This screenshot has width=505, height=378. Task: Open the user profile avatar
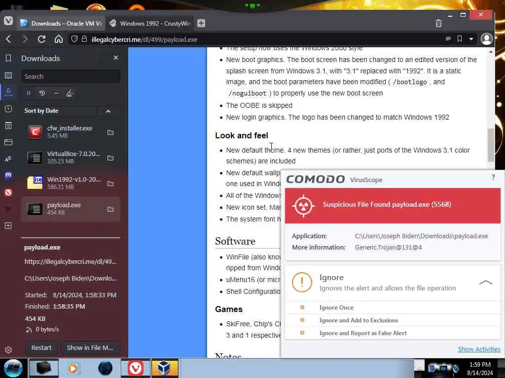tap(486, 39)
